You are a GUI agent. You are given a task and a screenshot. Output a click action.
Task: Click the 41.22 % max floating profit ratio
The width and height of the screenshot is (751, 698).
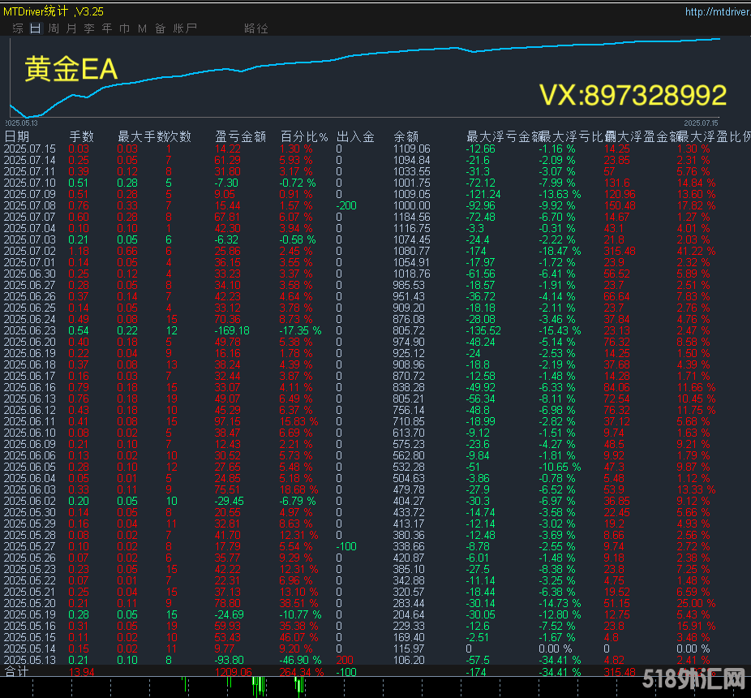pyautogui.click(x=696, y=252)
